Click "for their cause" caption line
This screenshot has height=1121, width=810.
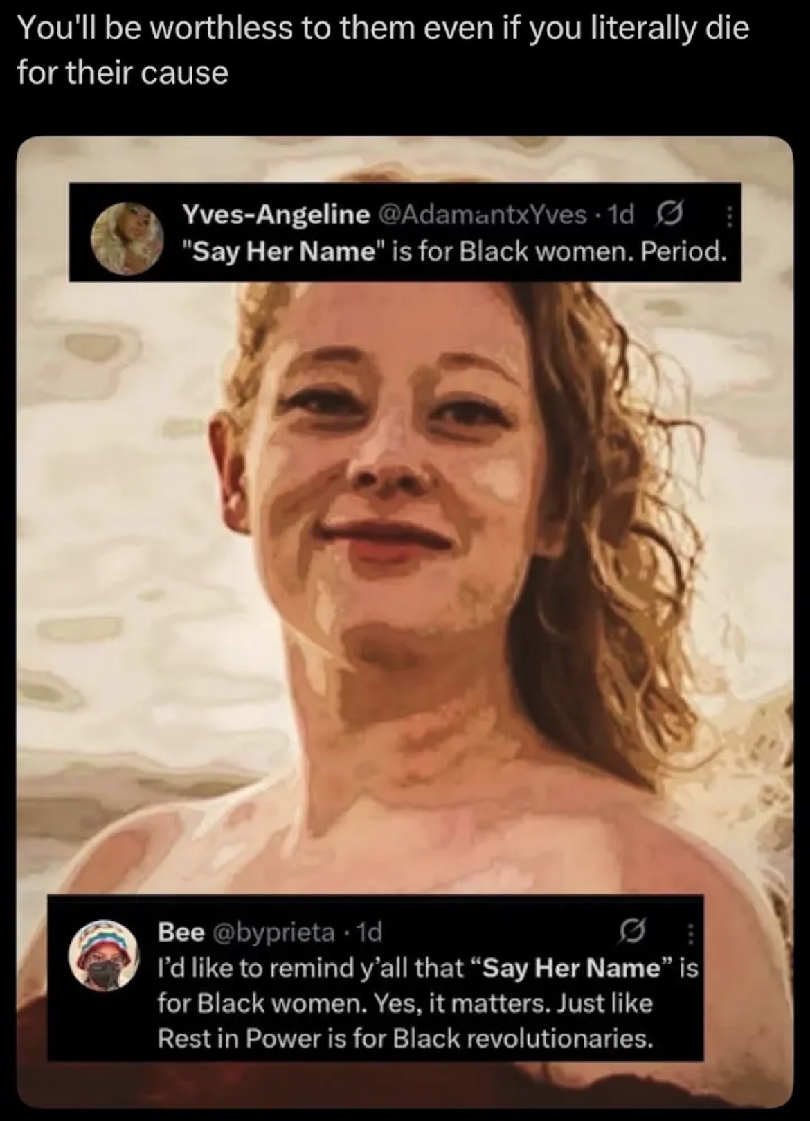point(123,72)
